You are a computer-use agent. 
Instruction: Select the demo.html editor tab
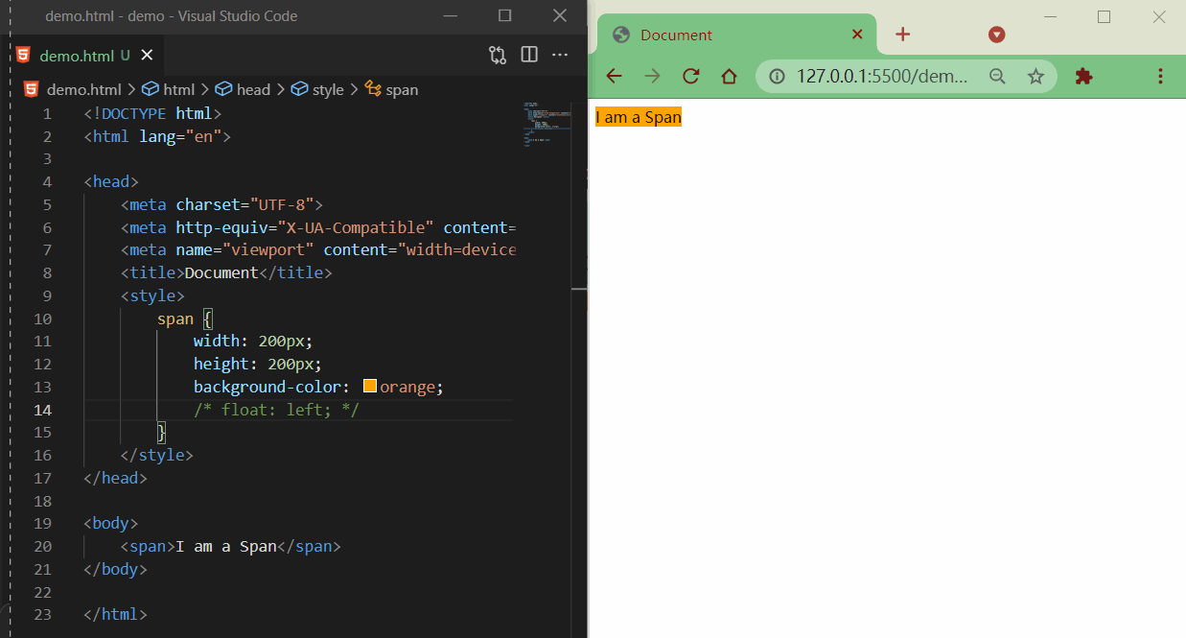85,55
